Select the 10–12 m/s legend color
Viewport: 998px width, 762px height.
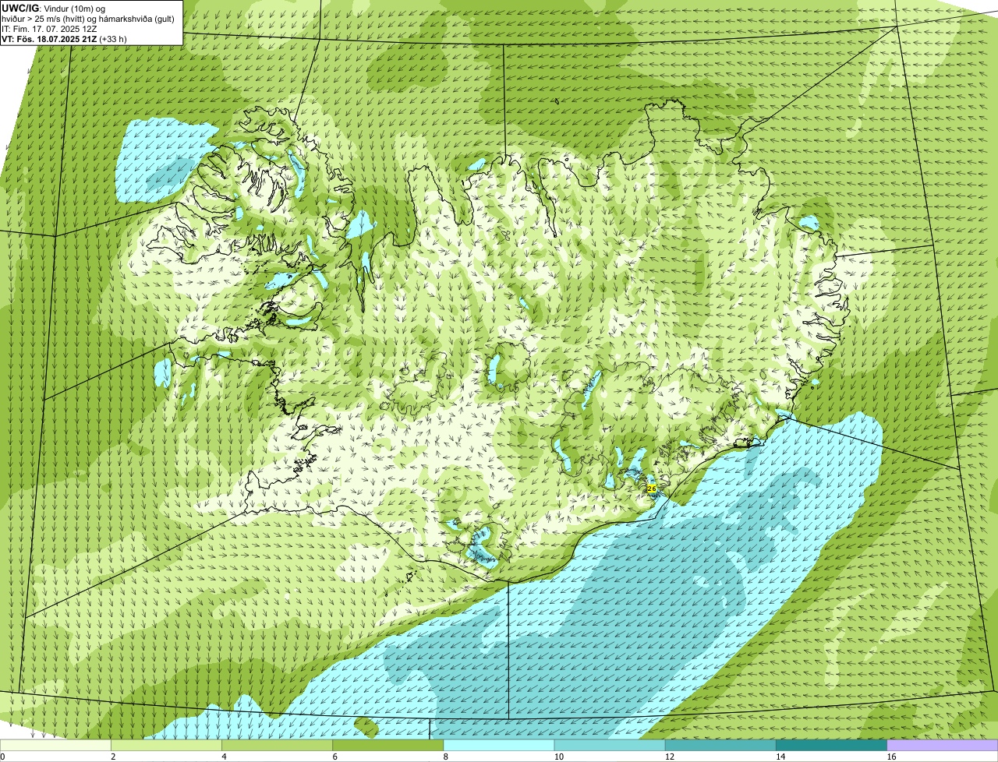tap(610, 746)
